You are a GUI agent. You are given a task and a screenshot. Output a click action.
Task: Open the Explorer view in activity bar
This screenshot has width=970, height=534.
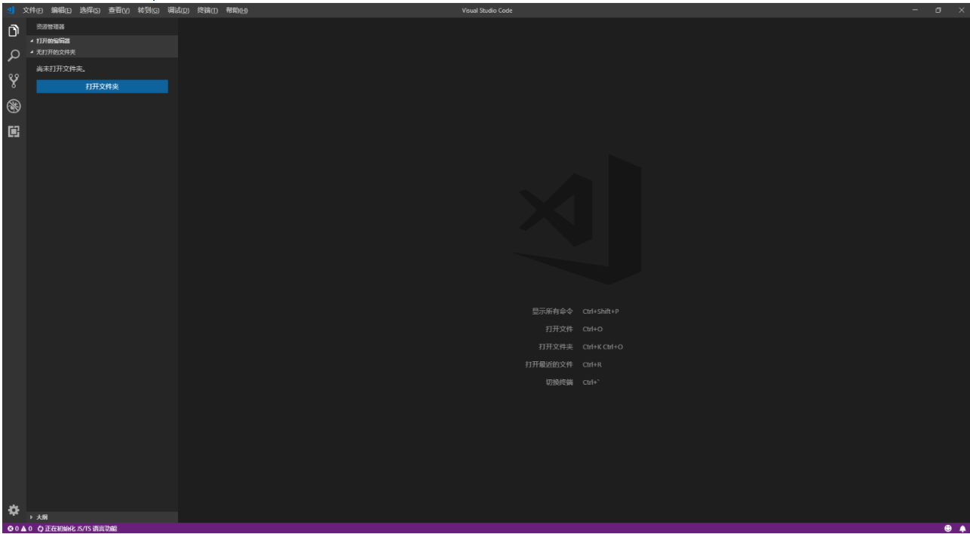[13, 31]
